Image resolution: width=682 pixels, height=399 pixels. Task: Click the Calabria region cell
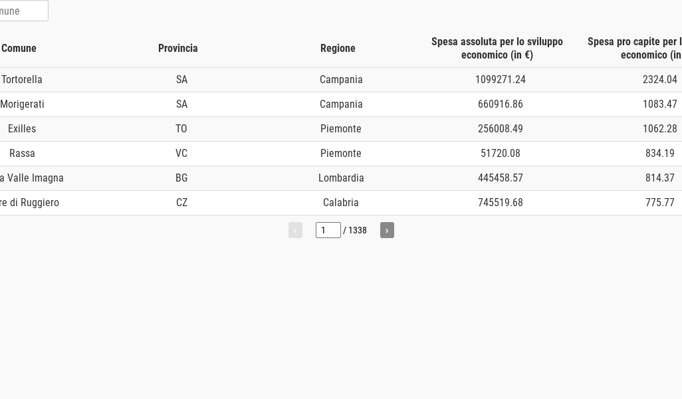pyautogui.click(x=341, y=203)
